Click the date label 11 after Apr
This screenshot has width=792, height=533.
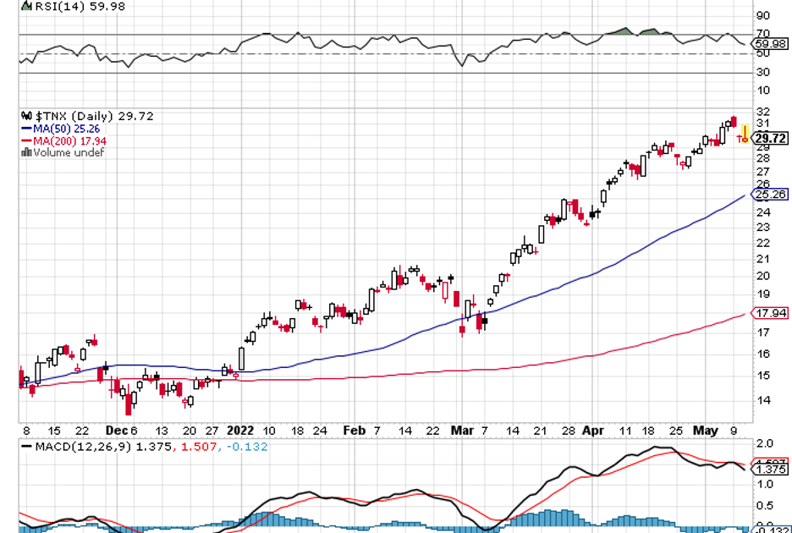pyautogui.click(x=625, y=431)
